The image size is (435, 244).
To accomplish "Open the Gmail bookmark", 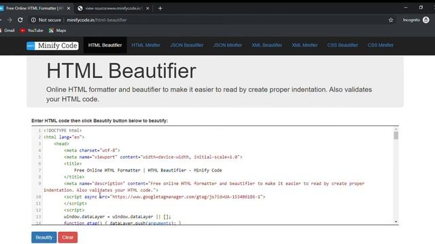I will (7, 30).
